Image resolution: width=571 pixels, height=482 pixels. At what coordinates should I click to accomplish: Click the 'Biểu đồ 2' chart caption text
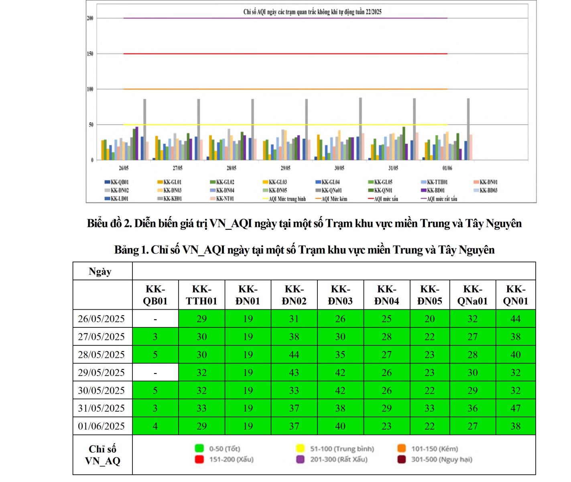point(304,224)
